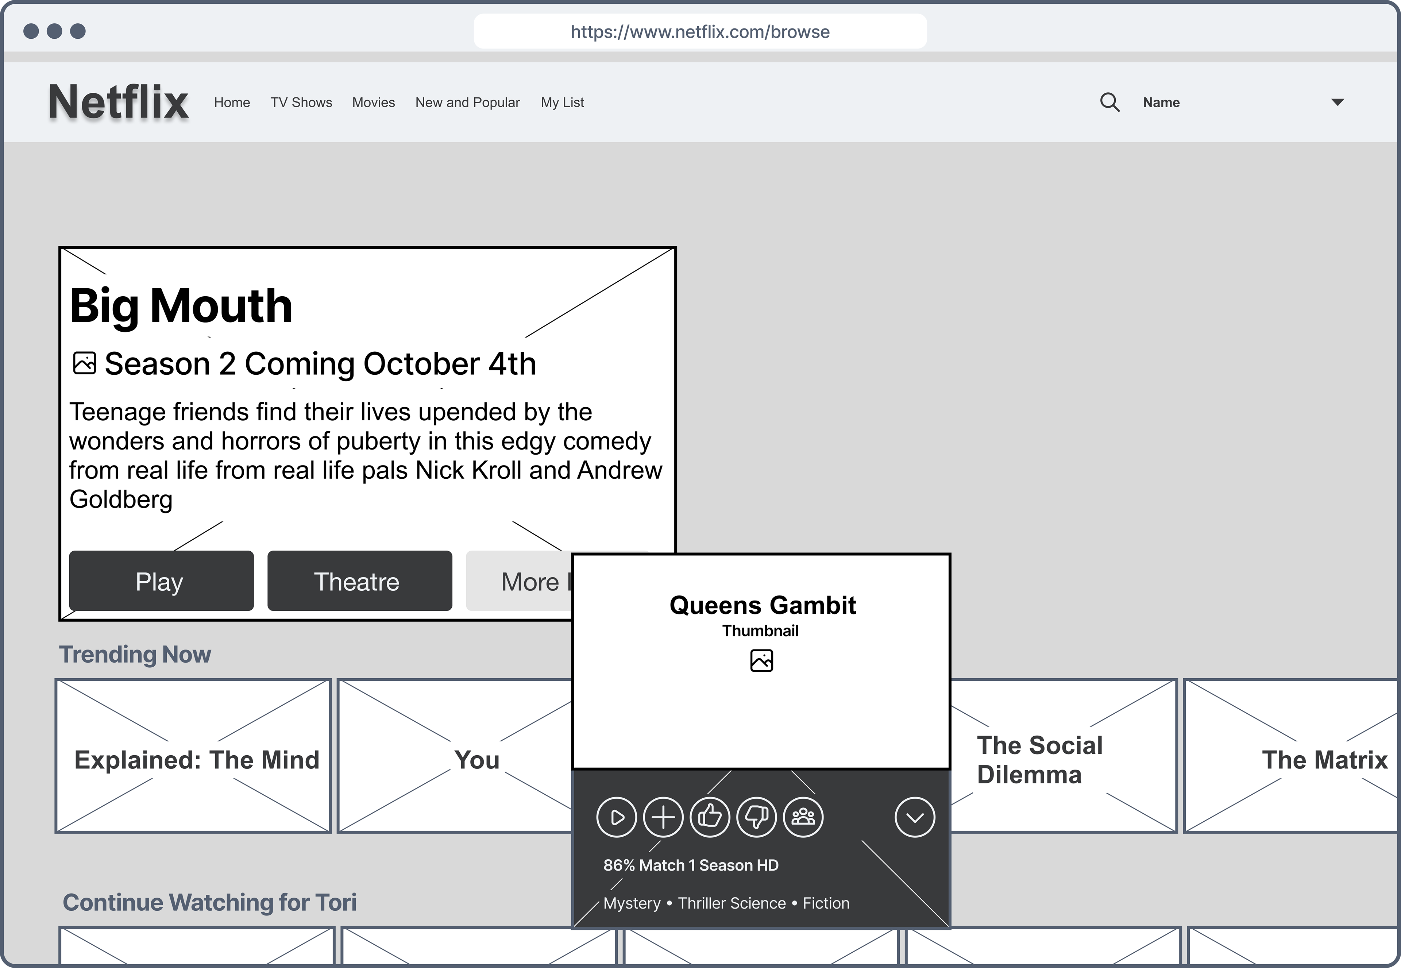Open the Movies section
This screenshot has height=968, width=1401.
pos(374,103)
